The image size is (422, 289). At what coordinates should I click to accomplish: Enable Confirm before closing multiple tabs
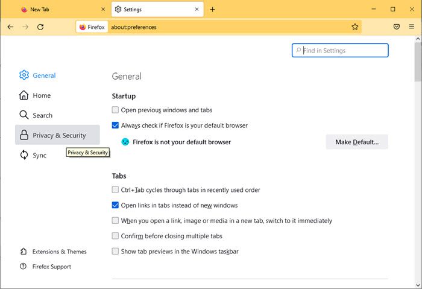pos(115,236)
